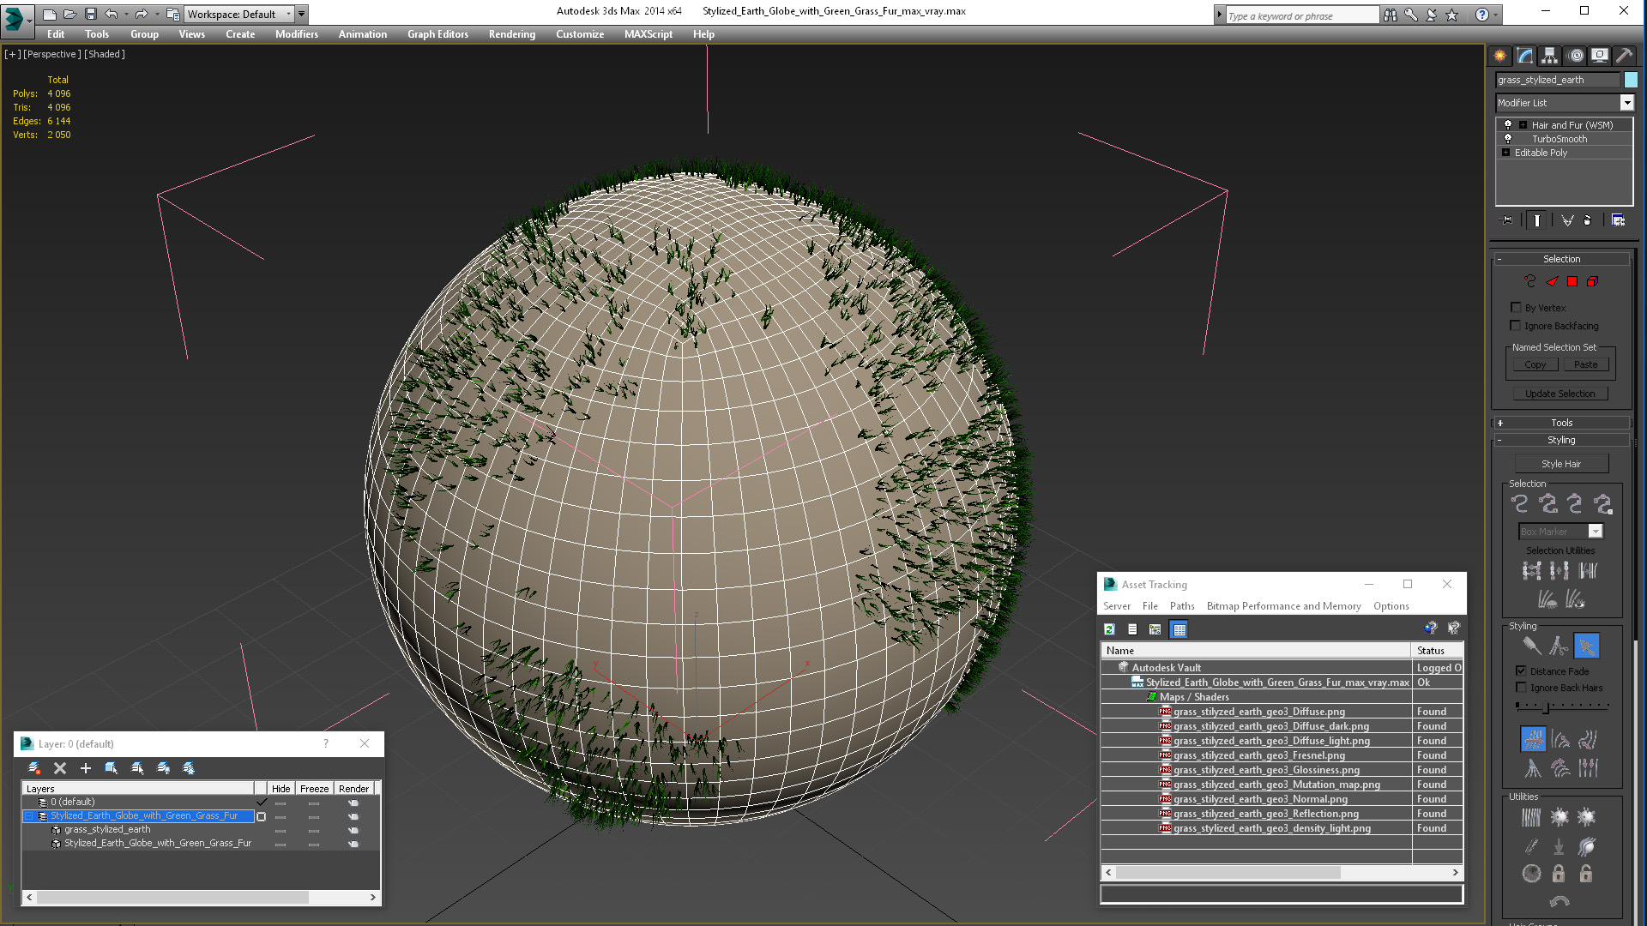Toggle TurboSmooth modifier lightbulb
The image size is (1647, 926).
pyautogui.click(x=1508, y=138)
